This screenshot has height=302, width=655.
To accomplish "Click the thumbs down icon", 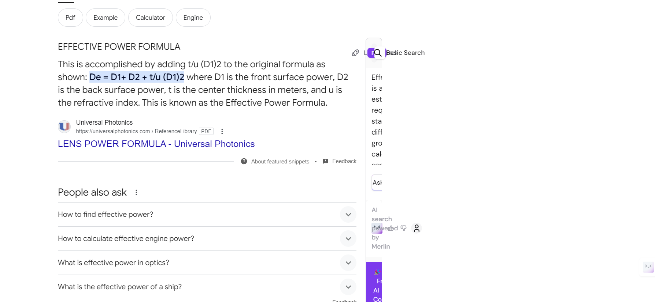I will click(403, 228).
